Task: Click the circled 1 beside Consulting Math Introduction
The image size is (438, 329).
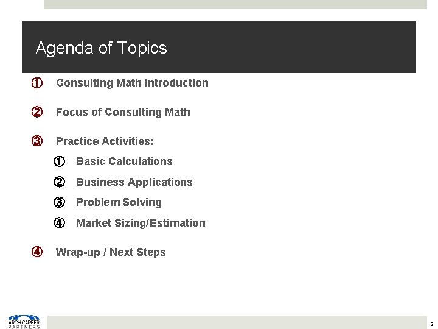Action: tap(36, 82)
